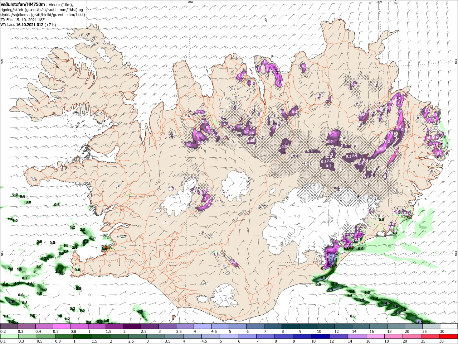Select the medium green 0.5 swatch in bottom legend row
This screenshot has width=458, height=344.
pyautogui.click(x=46, y=336)
